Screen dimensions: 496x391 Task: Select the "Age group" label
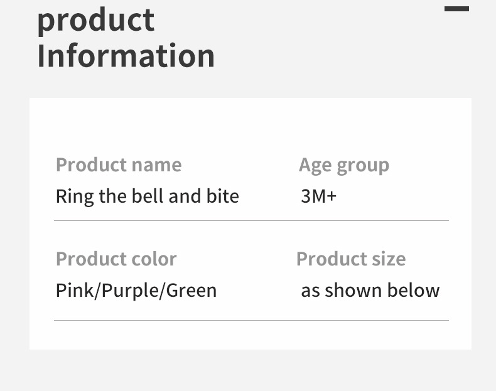(x=344, y=165)
